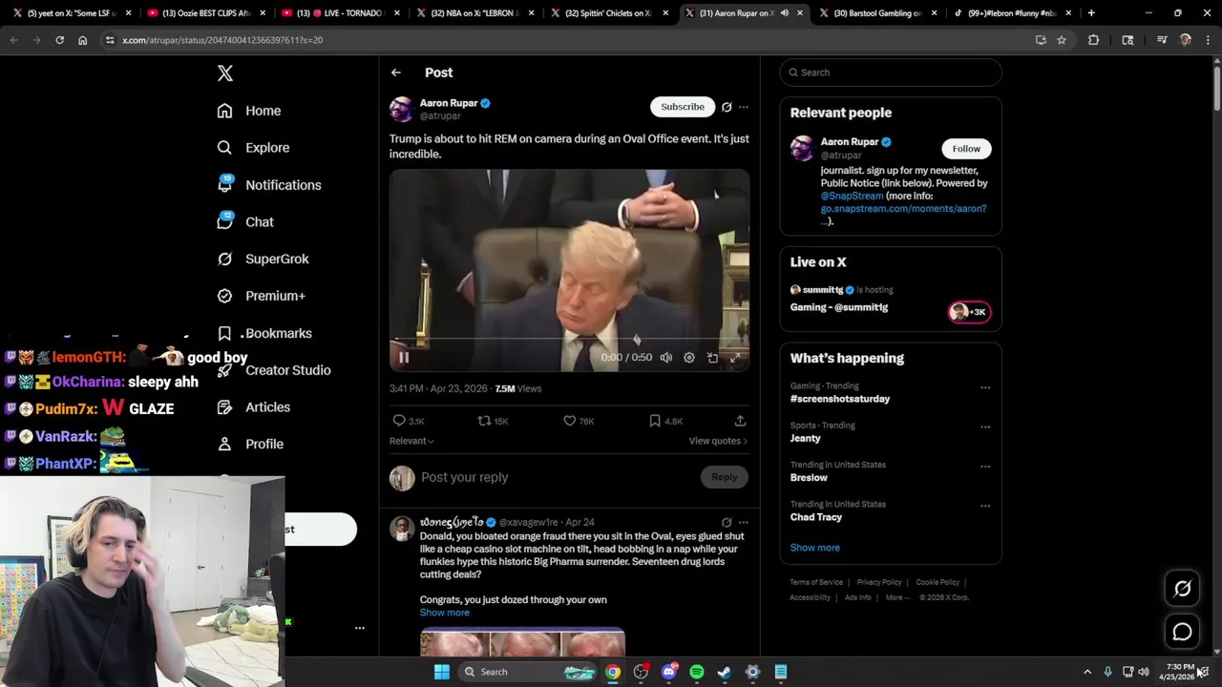1222x687 pixels.
Task: Share the post via share icon
Action: (740, 421)
